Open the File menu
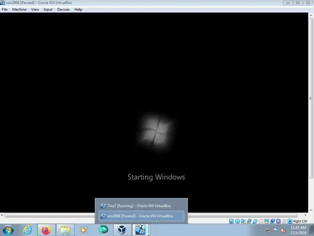Viewport: 314px width, 236px height. point(5,10)
